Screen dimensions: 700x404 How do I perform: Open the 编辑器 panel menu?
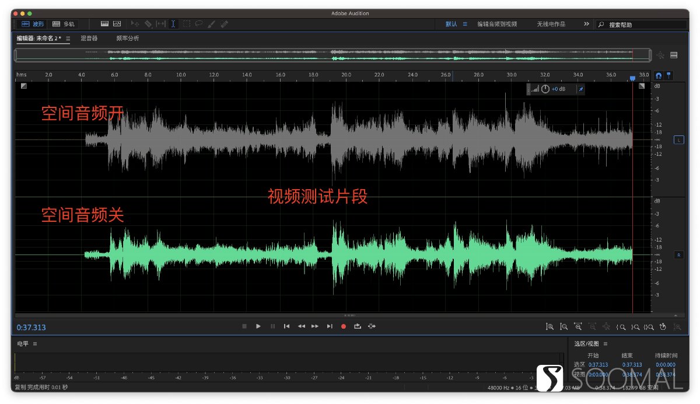68,38
